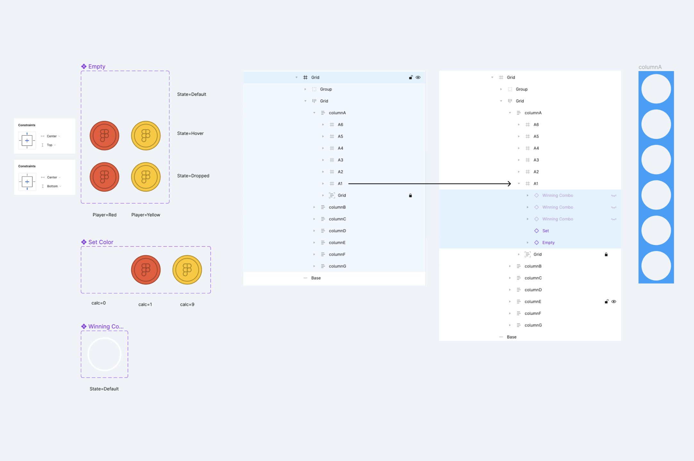Screen dimensions: 694x461
Task: Click the red coin in State=Hover row
Action: click(x=104, y=135)
